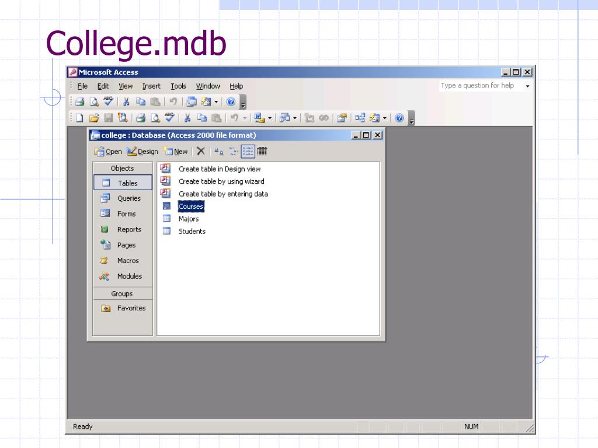Click the Relationships diagram icon
The width and height of the screenshot is (598, 448).
tap(360, 118)
